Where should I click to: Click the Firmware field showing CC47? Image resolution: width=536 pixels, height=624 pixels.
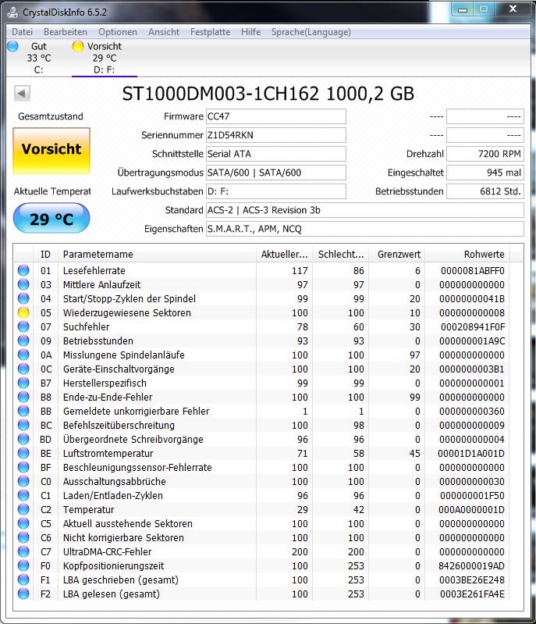[276, 116]
